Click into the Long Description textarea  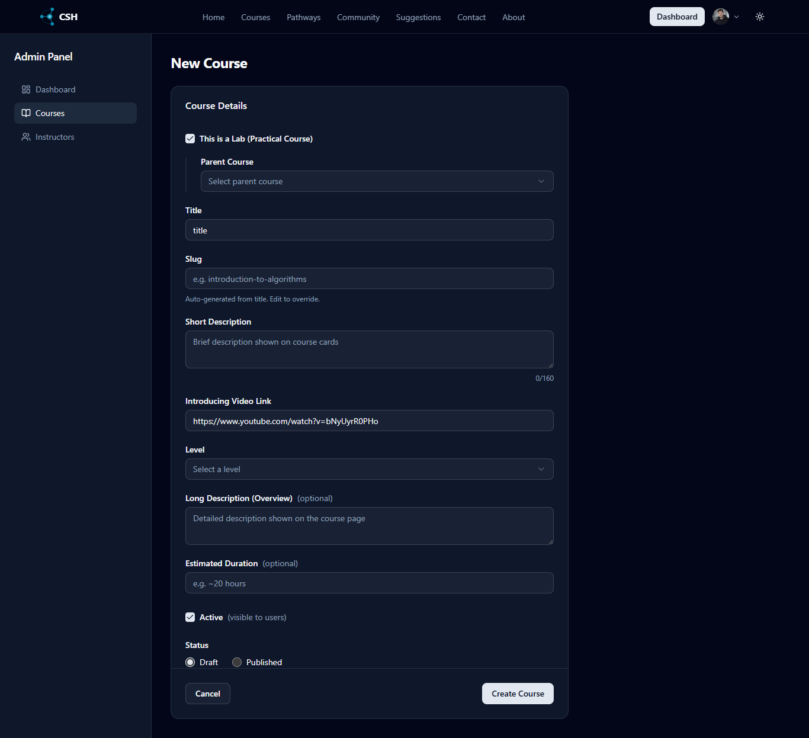370,526
